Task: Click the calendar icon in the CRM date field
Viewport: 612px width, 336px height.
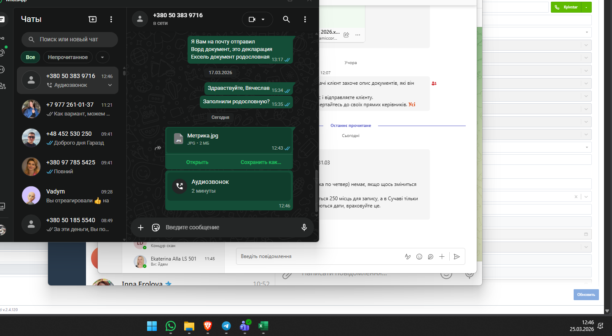Action: coord(586,234)
